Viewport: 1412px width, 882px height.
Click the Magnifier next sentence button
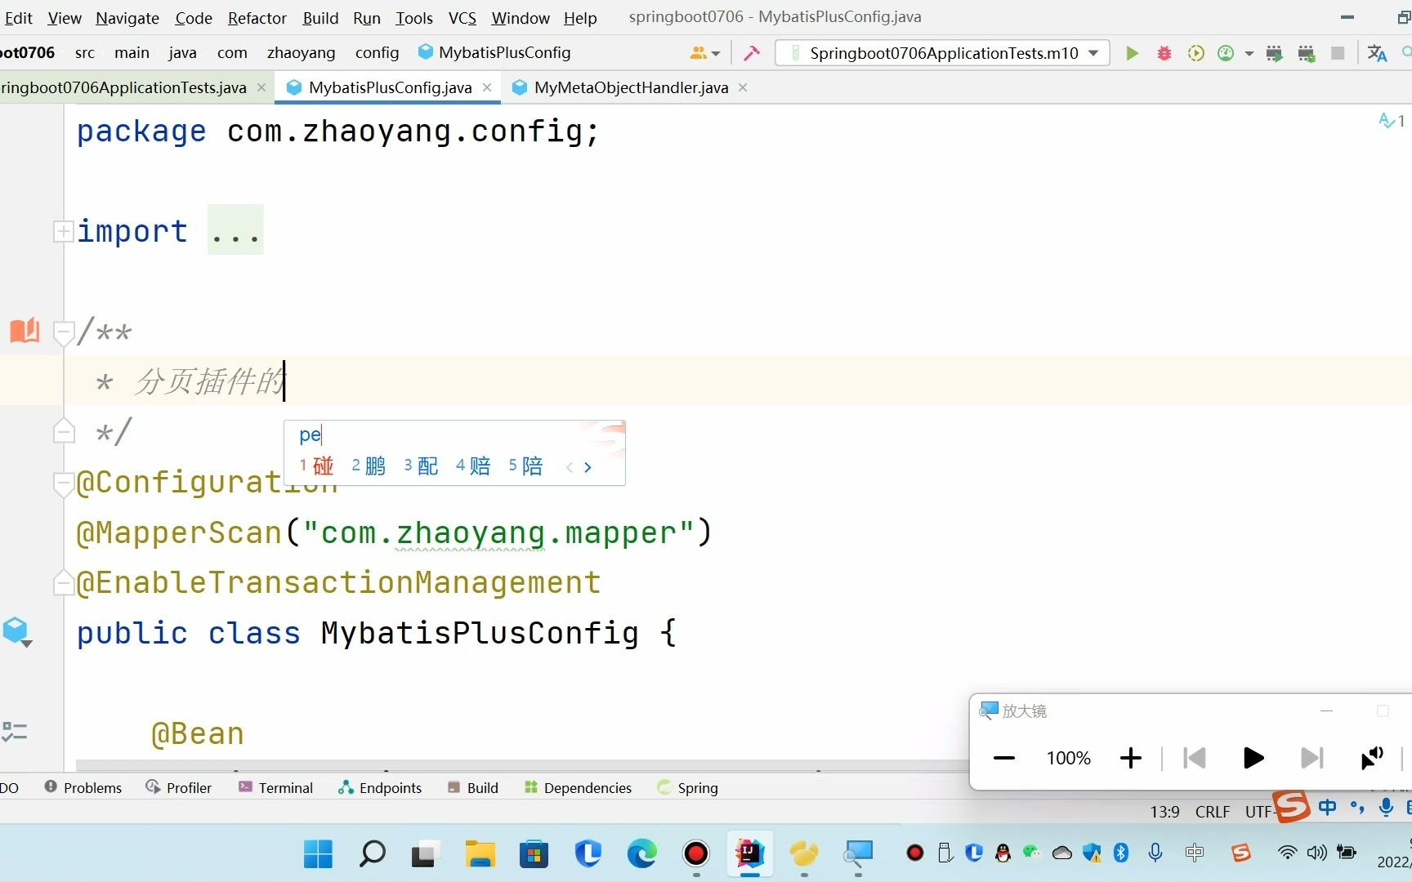1311,758
